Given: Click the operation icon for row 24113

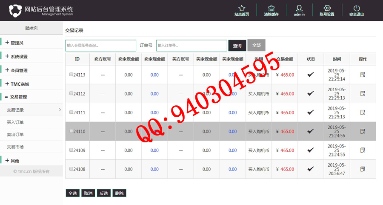Looking at the screenshot, I should click(x=363, y=75).
